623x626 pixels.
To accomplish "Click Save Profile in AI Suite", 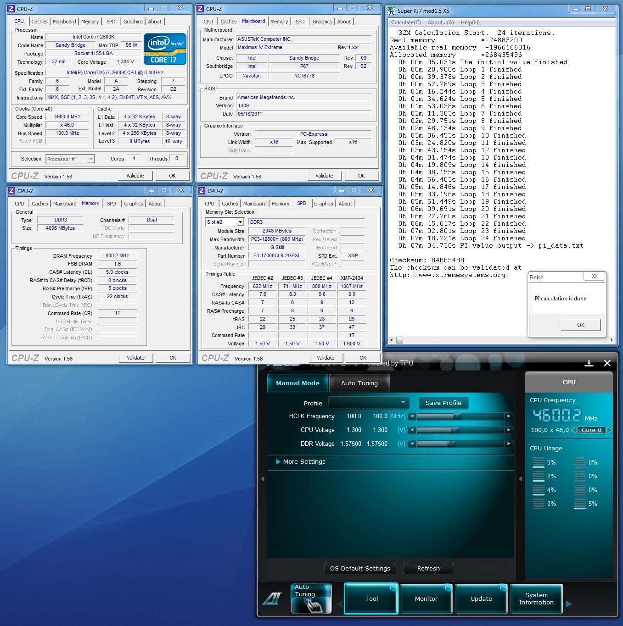I will [443, 403].
